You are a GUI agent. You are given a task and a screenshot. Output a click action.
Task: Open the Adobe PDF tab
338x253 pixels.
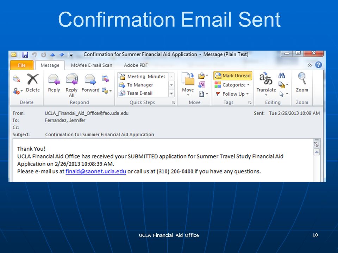[136, 65]
